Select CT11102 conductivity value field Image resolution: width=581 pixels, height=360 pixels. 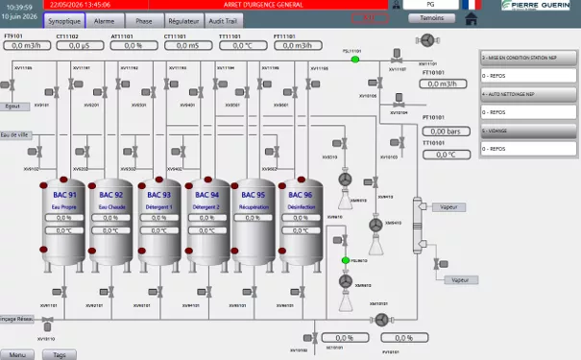pos(81,45)
